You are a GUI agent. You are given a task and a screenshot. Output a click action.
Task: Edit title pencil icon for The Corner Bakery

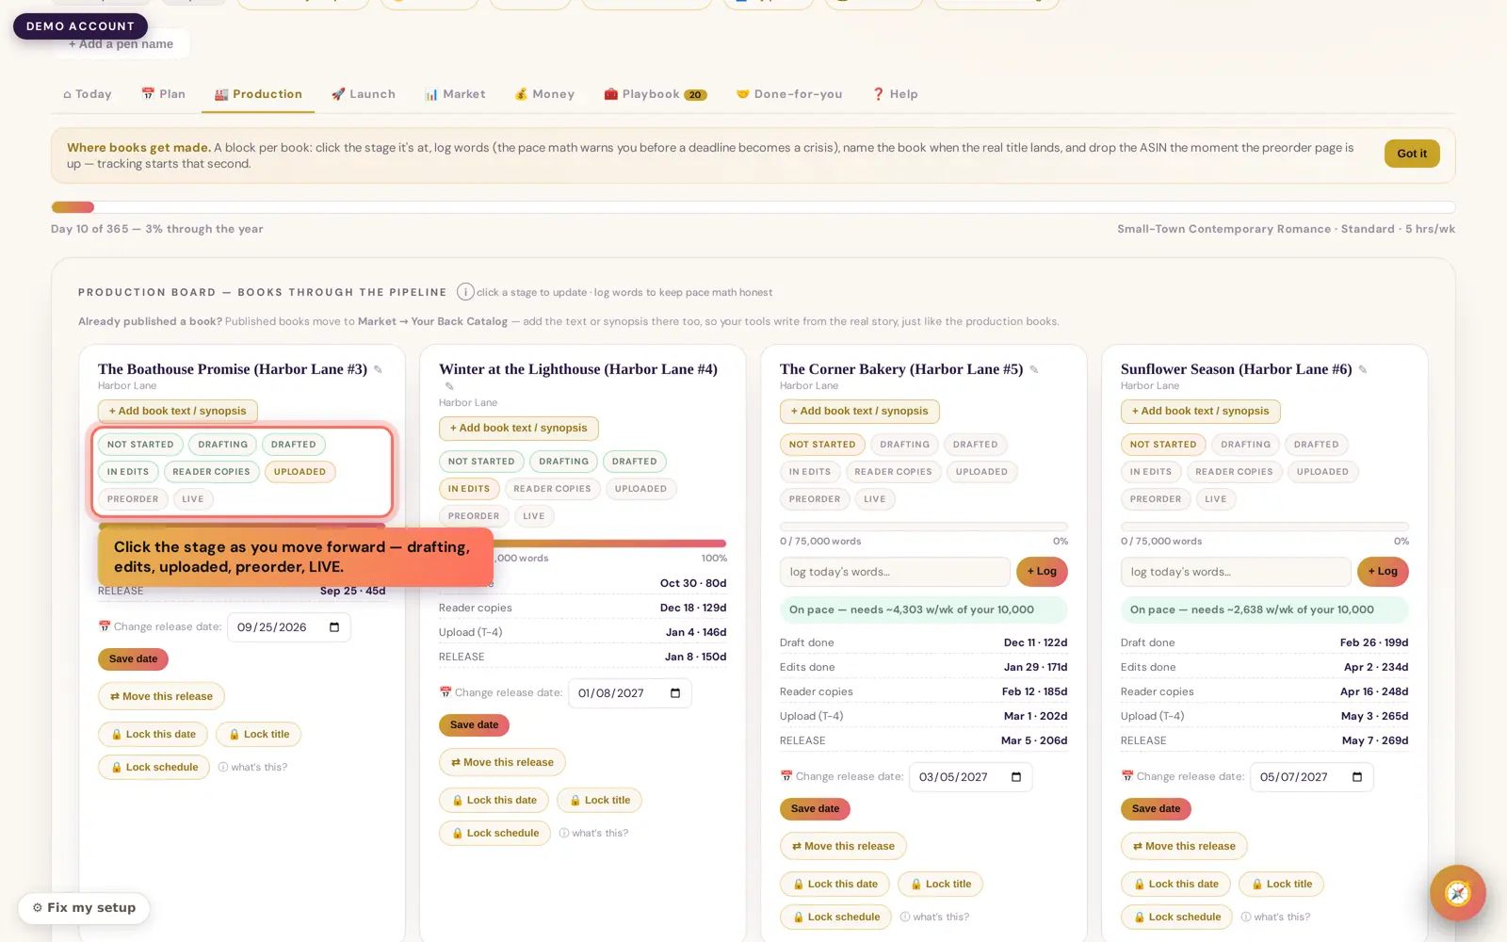(x=1034, y=369)
